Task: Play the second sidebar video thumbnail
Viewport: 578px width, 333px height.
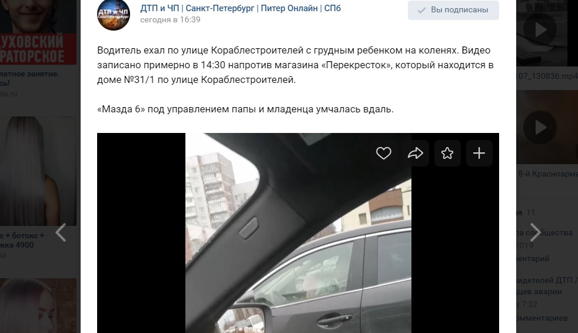Action: pos(540,128)
